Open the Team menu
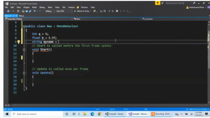The height and width of the screenshot is (118, 210). pos(50,7)
